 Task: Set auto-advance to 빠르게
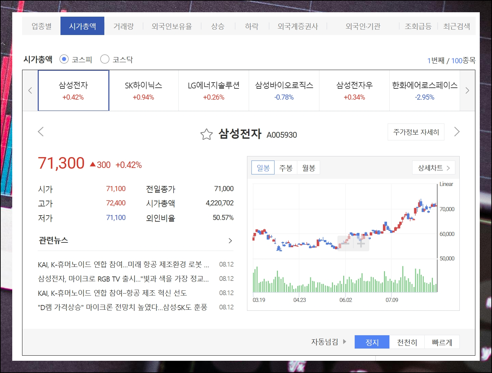pos(442,342)
